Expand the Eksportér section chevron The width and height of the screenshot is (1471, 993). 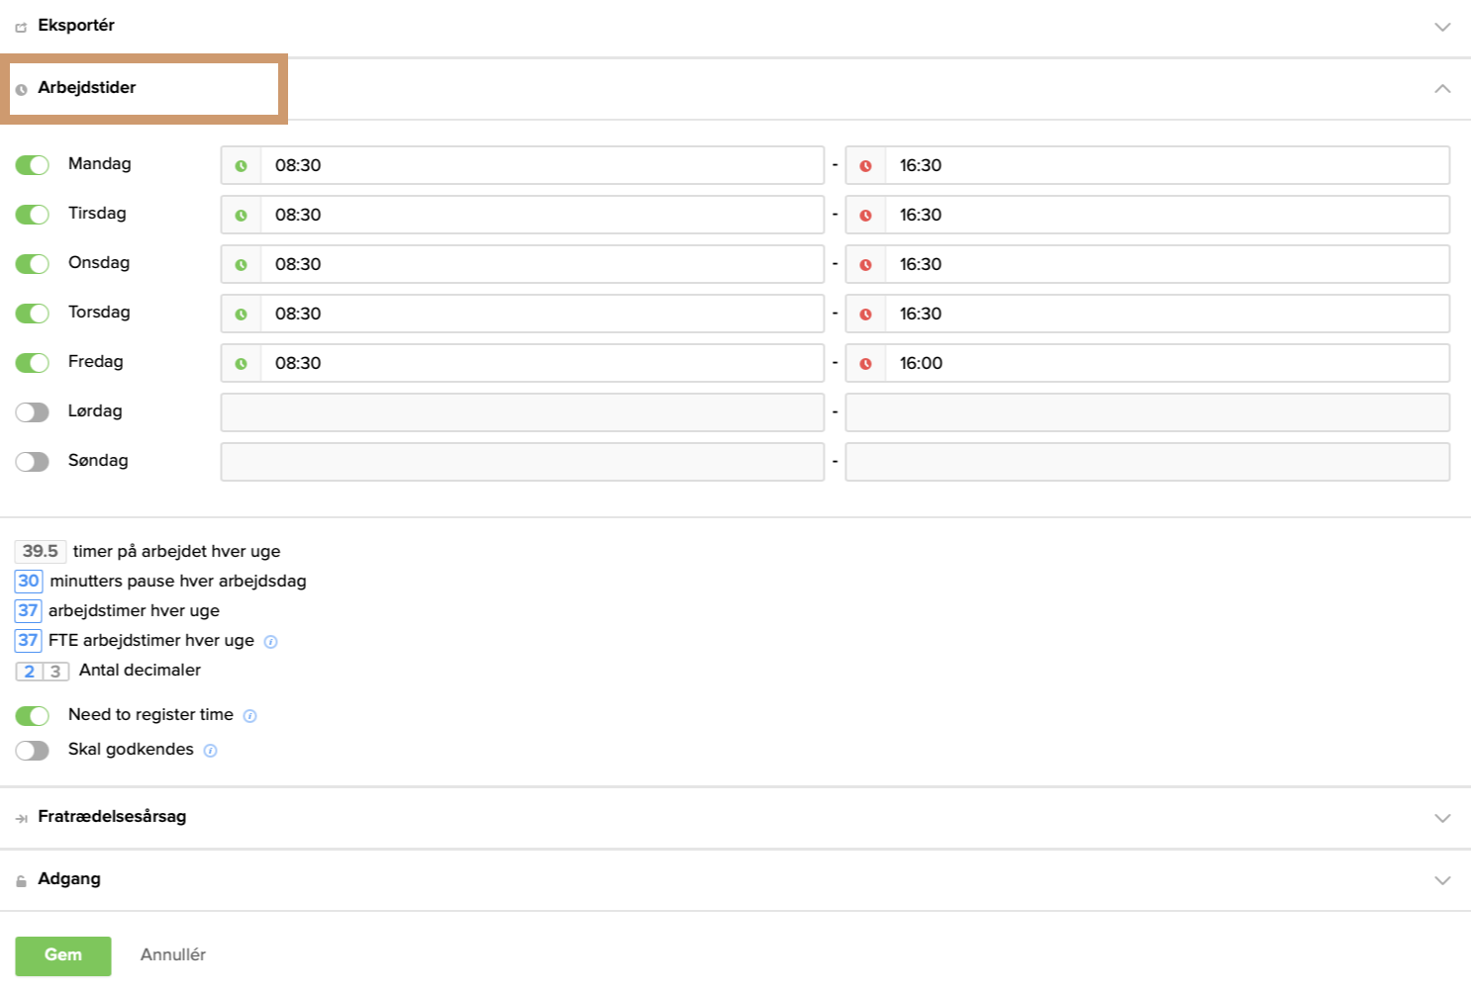click(x=1442, y=27)
